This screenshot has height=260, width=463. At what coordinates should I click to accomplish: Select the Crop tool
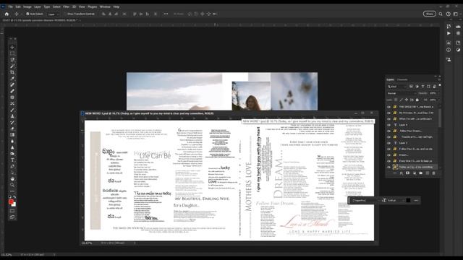pyautogui.click(x=12, y=72)
